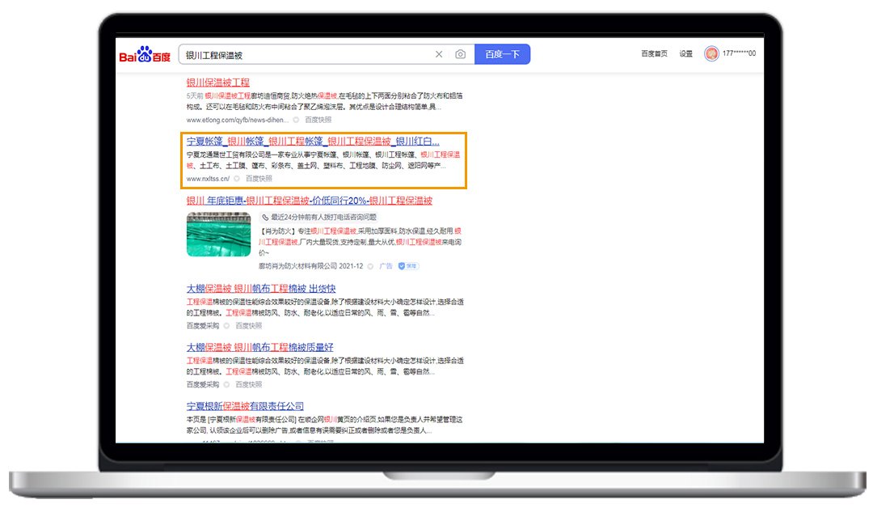Click the small circle icon beside www.nxltss.cn
The width and height of the screenshot is (873, 508).
pyautogui.click(x=237, y=179)
